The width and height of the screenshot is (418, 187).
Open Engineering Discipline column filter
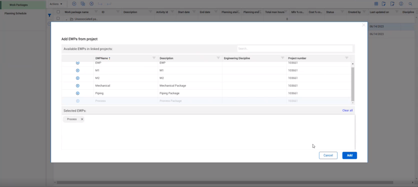[282, 58]
